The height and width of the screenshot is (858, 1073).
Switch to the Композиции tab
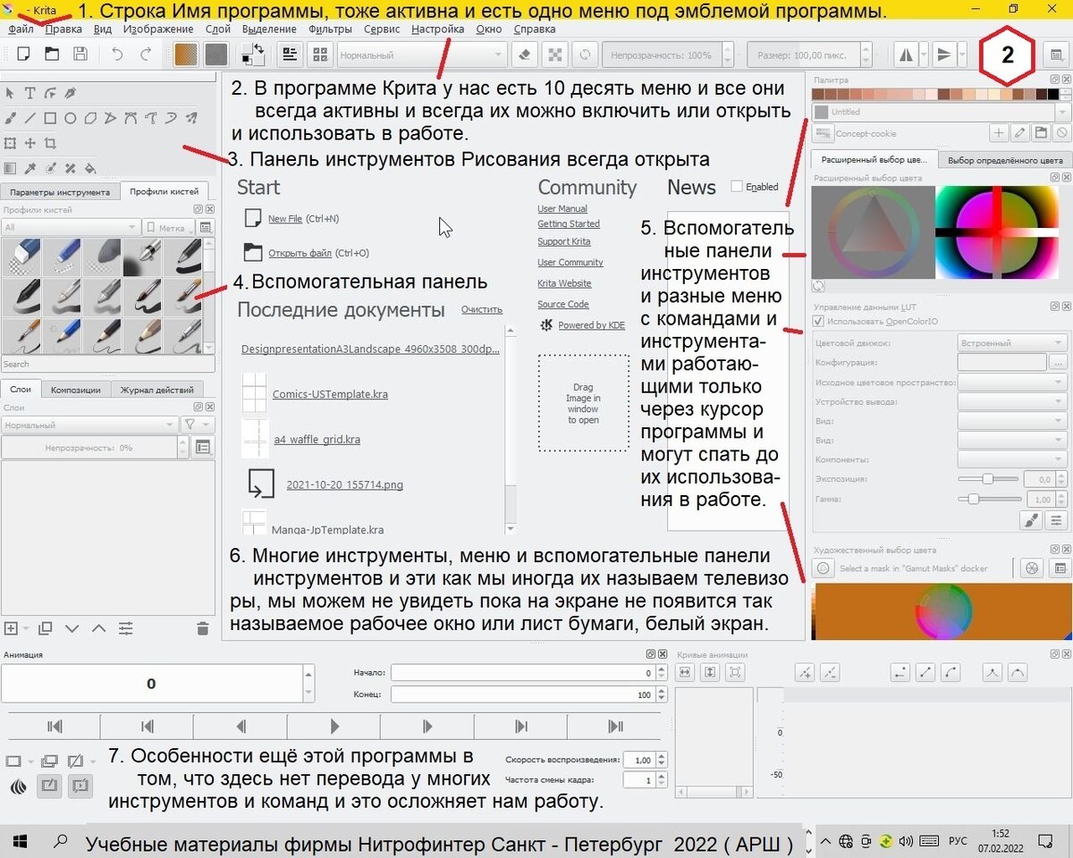[76, 389]
